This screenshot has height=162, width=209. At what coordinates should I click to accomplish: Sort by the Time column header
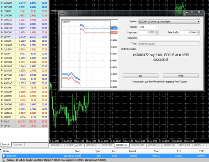pyautogui.click(x=56, y=151)
